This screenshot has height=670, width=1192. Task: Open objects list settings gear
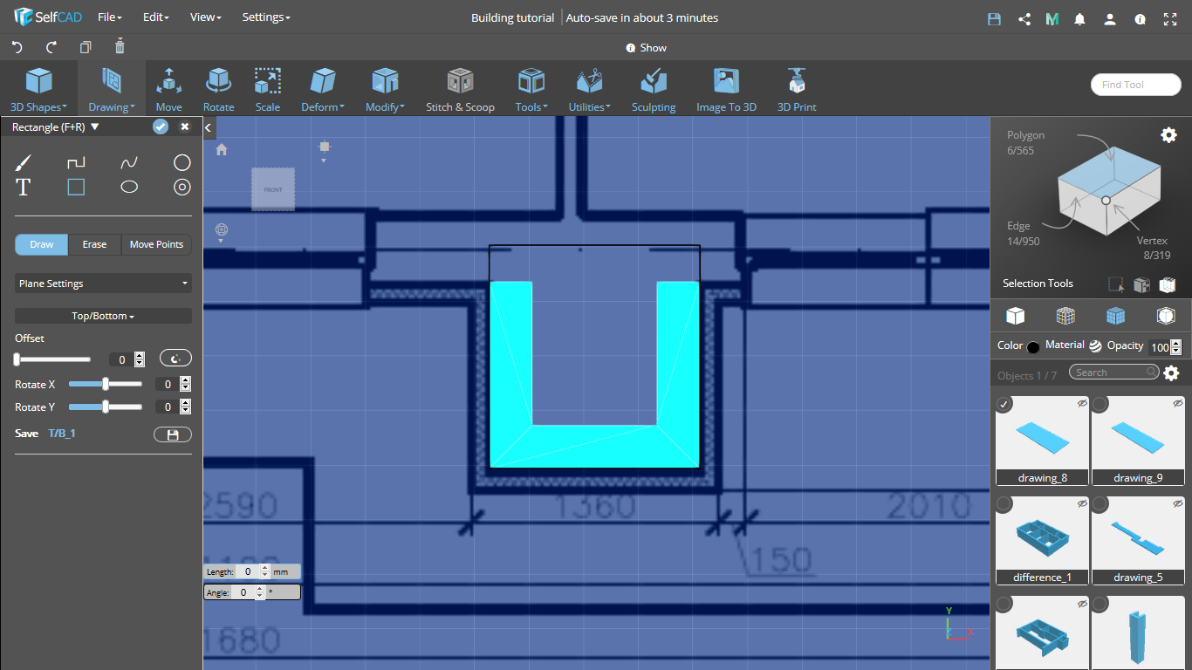pyautogui.click(x=1171, y=373)
